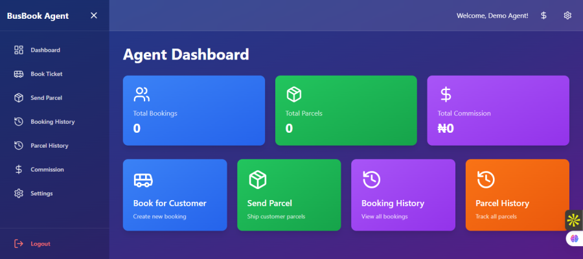Click the BusBook Agent title
Image resolution: width=583 pixels, height=259 pixels.
pos(38,16)
